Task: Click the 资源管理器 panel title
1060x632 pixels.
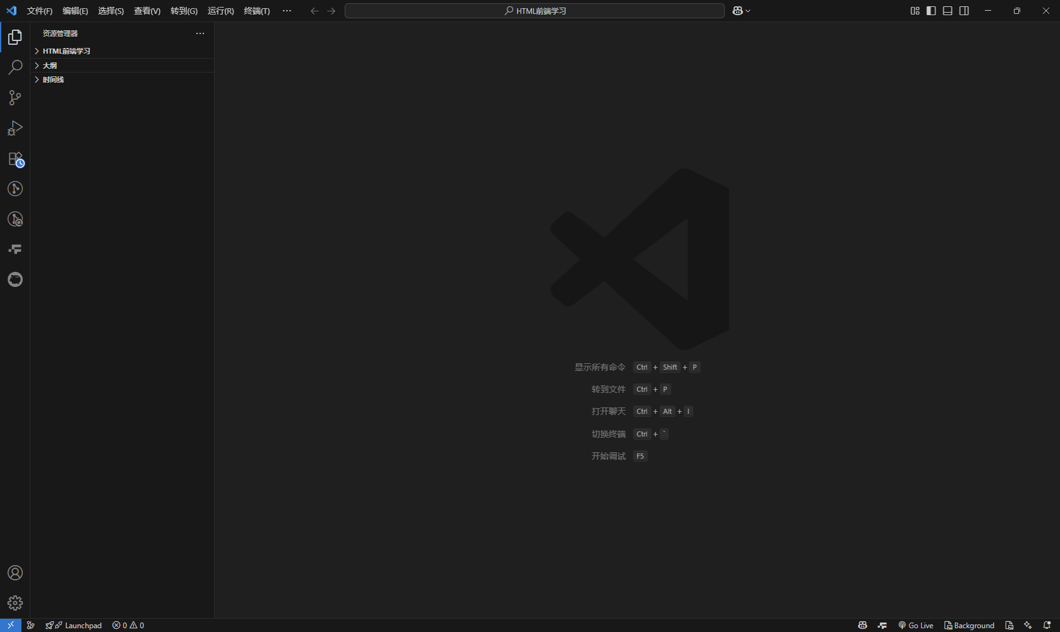Action: tap(60, 33)
